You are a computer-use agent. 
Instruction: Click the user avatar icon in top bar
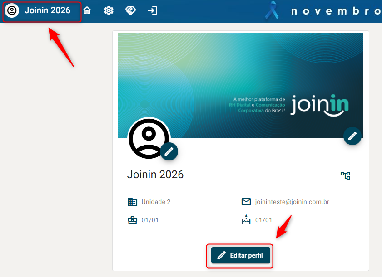[x=12, y=10]
